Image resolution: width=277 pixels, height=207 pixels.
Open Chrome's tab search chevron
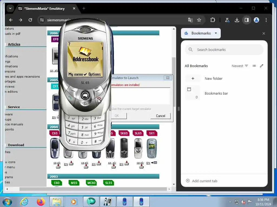coord(10,8)
